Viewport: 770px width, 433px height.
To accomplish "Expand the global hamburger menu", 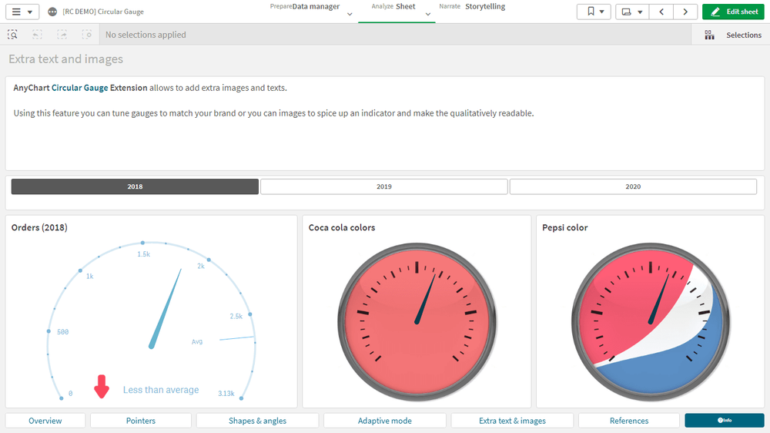I will [x=22, y=12].
